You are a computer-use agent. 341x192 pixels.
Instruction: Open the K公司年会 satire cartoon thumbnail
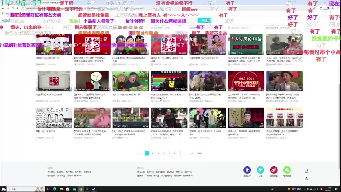pyautogui.click(x=54, y=118)
